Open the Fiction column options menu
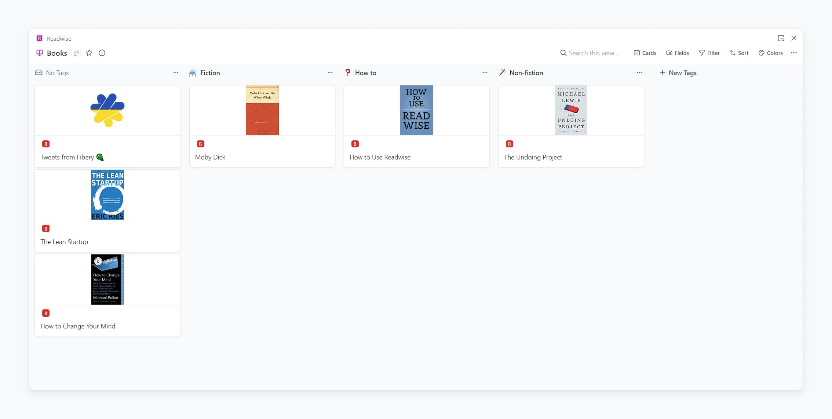The width and height of the screenshot is (832, 419). tap(330, 73)
